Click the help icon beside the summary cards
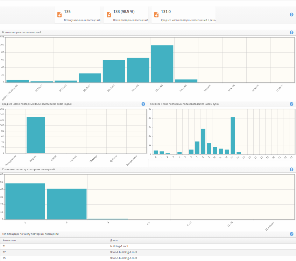This screenshot has height=261, width=296. coord(291,15)
